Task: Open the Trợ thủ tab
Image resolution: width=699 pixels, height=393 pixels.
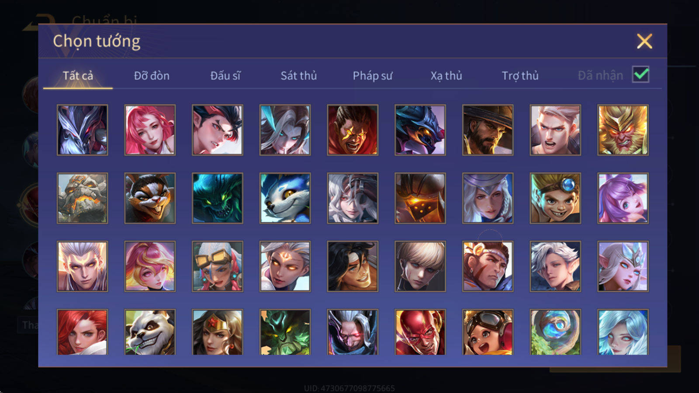Action: (x=520, y=76)
